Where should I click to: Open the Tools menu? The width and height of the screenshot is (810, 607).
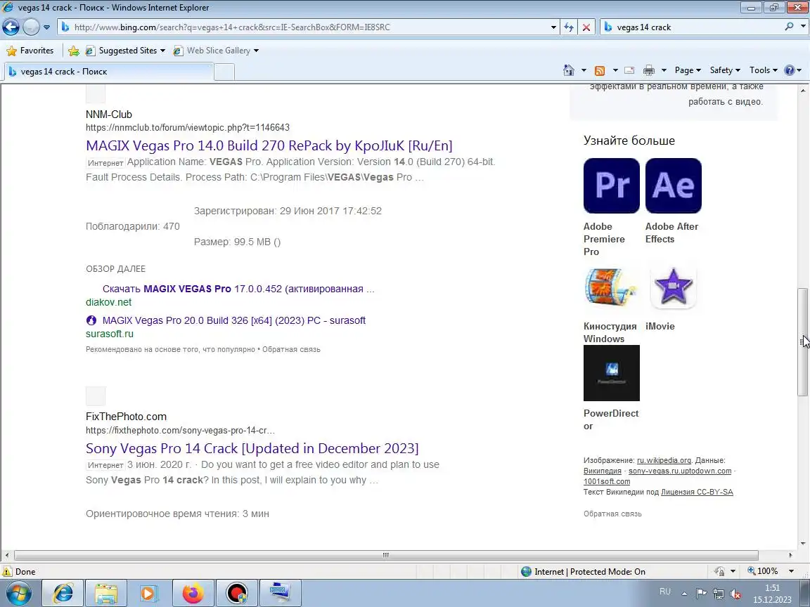[x=764, y=70]
